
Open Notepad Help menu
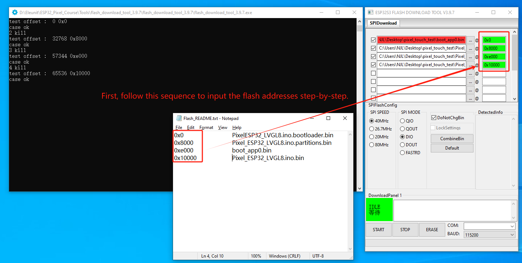[x=237, y=128]
